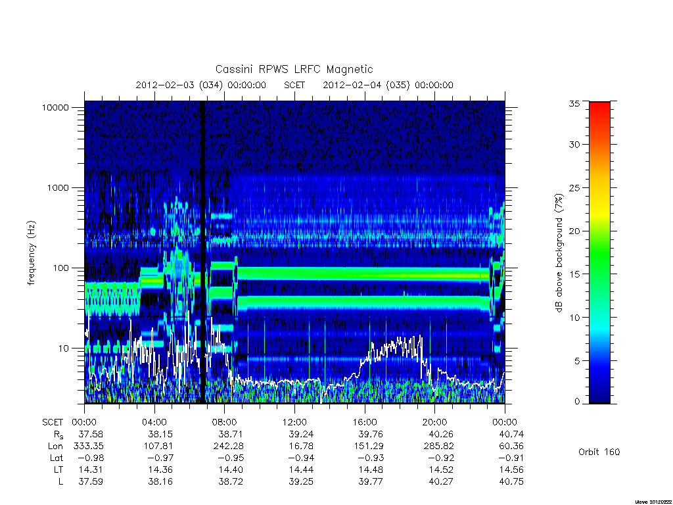The height and width of the screenshot is (505, 673).
Task: Click the 'frequency (Hz)' axis label
Action: [x=32, y=253]
